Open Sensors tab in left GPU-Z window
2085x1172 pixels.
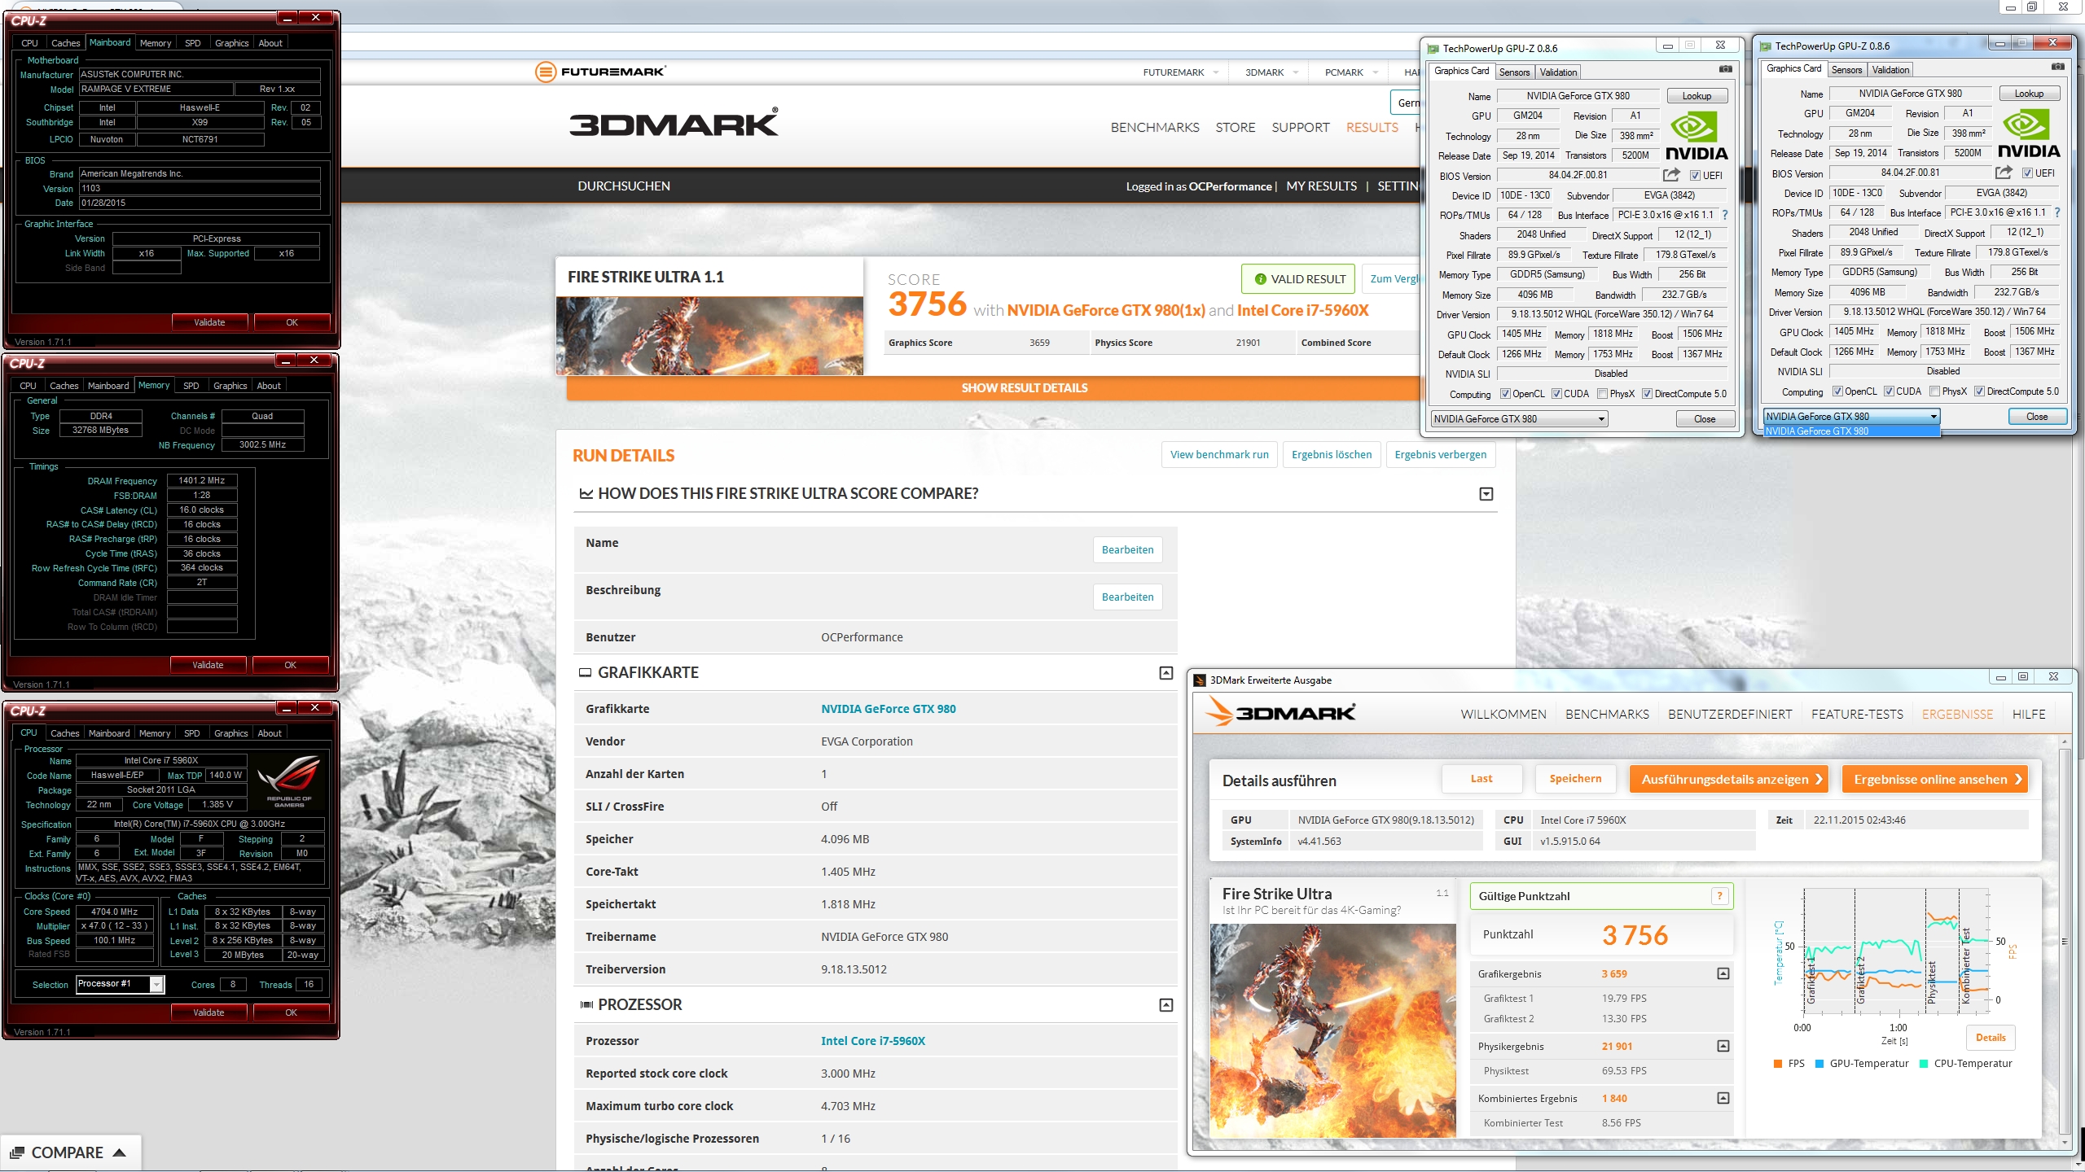(x=1515, y=72)
